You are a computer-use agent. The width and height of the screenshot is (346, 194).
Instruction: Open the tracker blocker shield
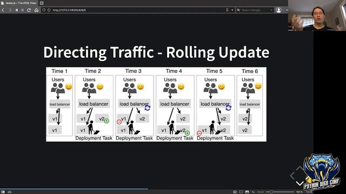[x=44, y=10]
